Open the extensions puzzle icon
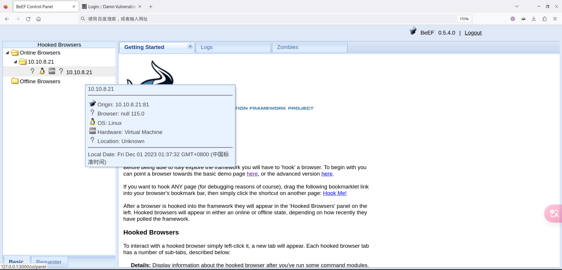 click(544, 19)
